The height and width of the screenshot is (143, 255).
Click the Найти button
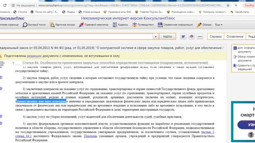coord(167,37)
